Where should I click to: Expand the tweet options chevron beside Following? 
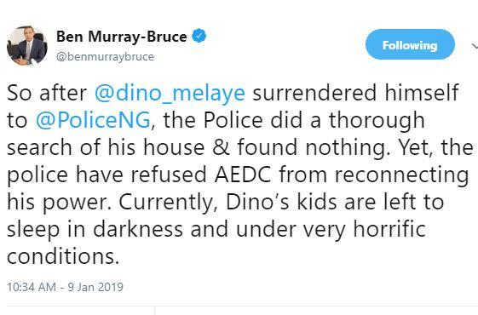click(475, 46)
